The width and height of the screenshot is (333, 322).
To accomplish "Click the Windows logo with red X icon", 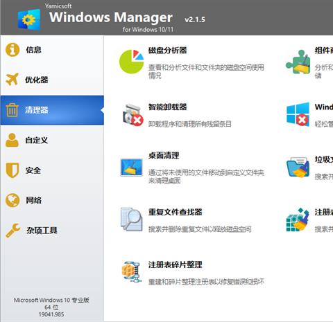I will (x=298, y=114).
